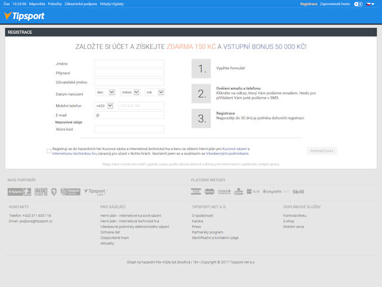
Task: Focus the Akční kód input field
Action: click(x=129, y=129)
